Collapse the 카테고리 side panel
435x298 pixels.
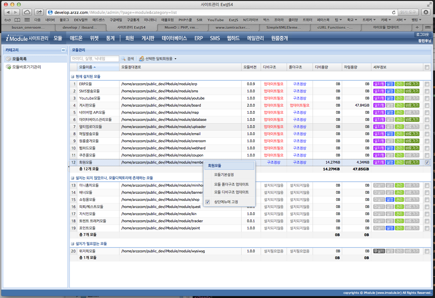63,50
